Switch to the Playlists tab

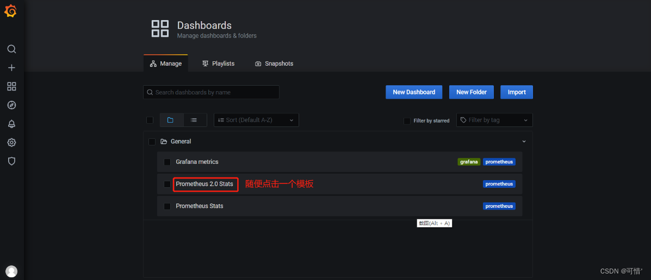pyautogui.click(x=219, y=63)
